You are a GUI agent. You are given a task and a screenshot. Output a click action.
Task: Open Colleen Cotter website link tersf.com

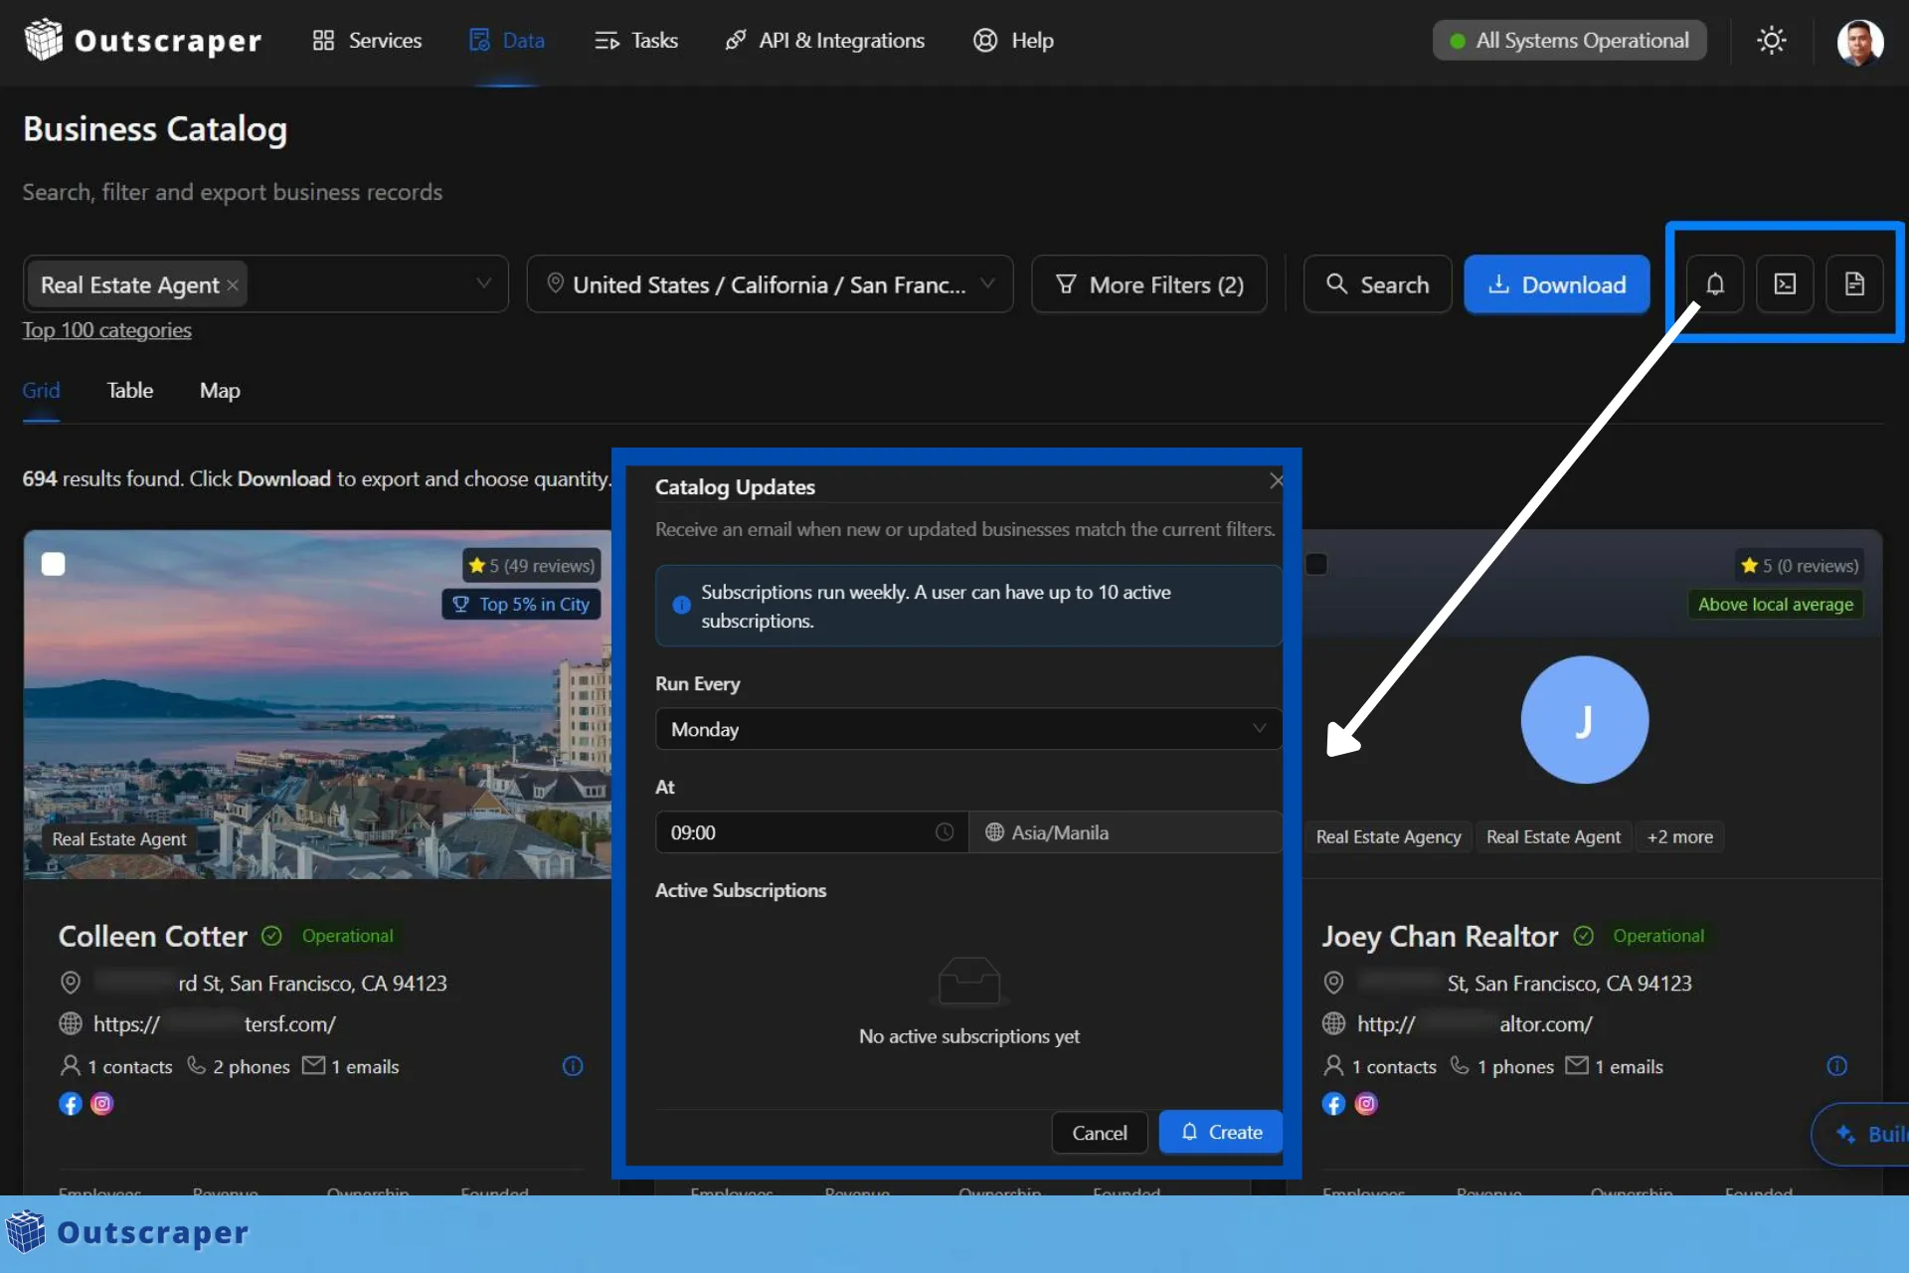[215, 1023]
